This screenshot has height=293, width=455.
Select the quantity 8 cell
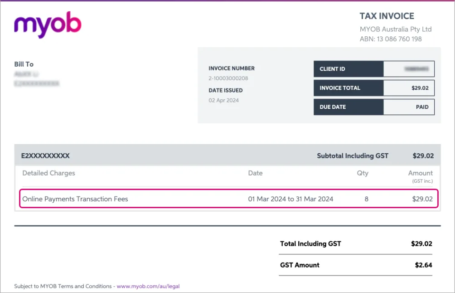tap(367, 199)
